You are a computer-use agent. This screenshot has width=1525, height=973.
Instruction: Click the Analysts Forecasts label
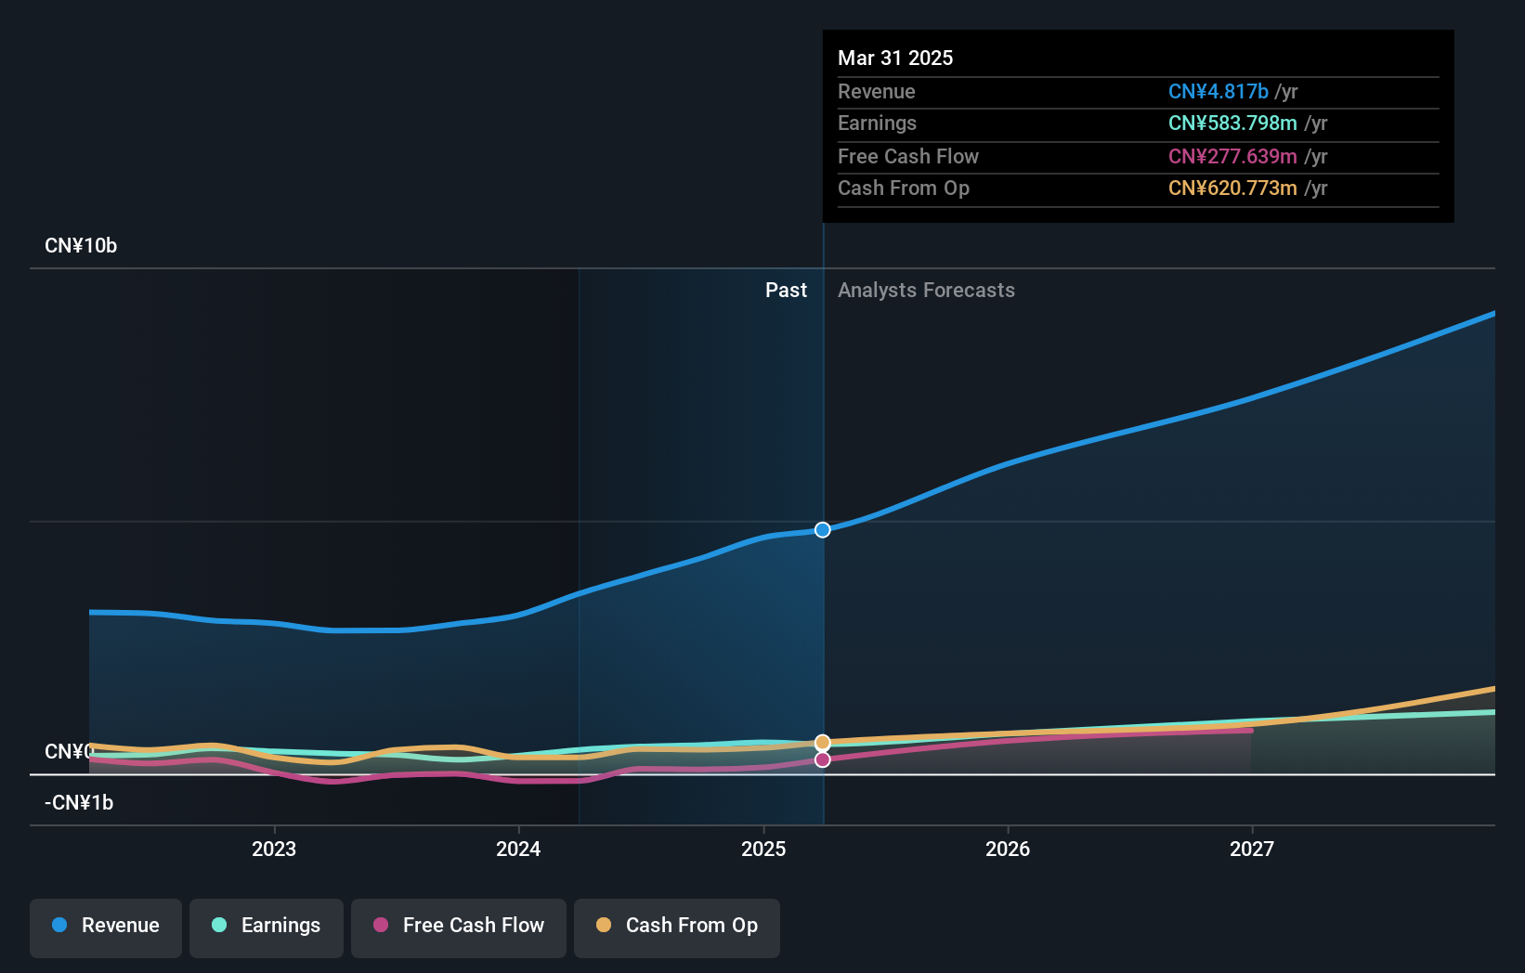926,291
